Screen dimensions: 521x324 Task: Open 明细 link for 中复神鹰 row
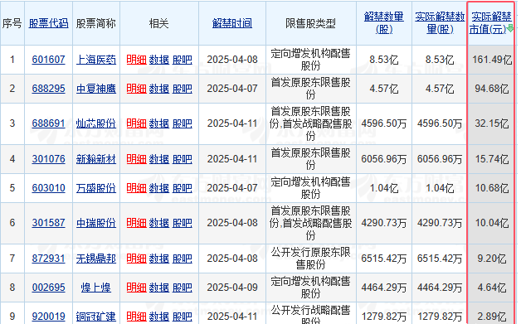(136, 89)
